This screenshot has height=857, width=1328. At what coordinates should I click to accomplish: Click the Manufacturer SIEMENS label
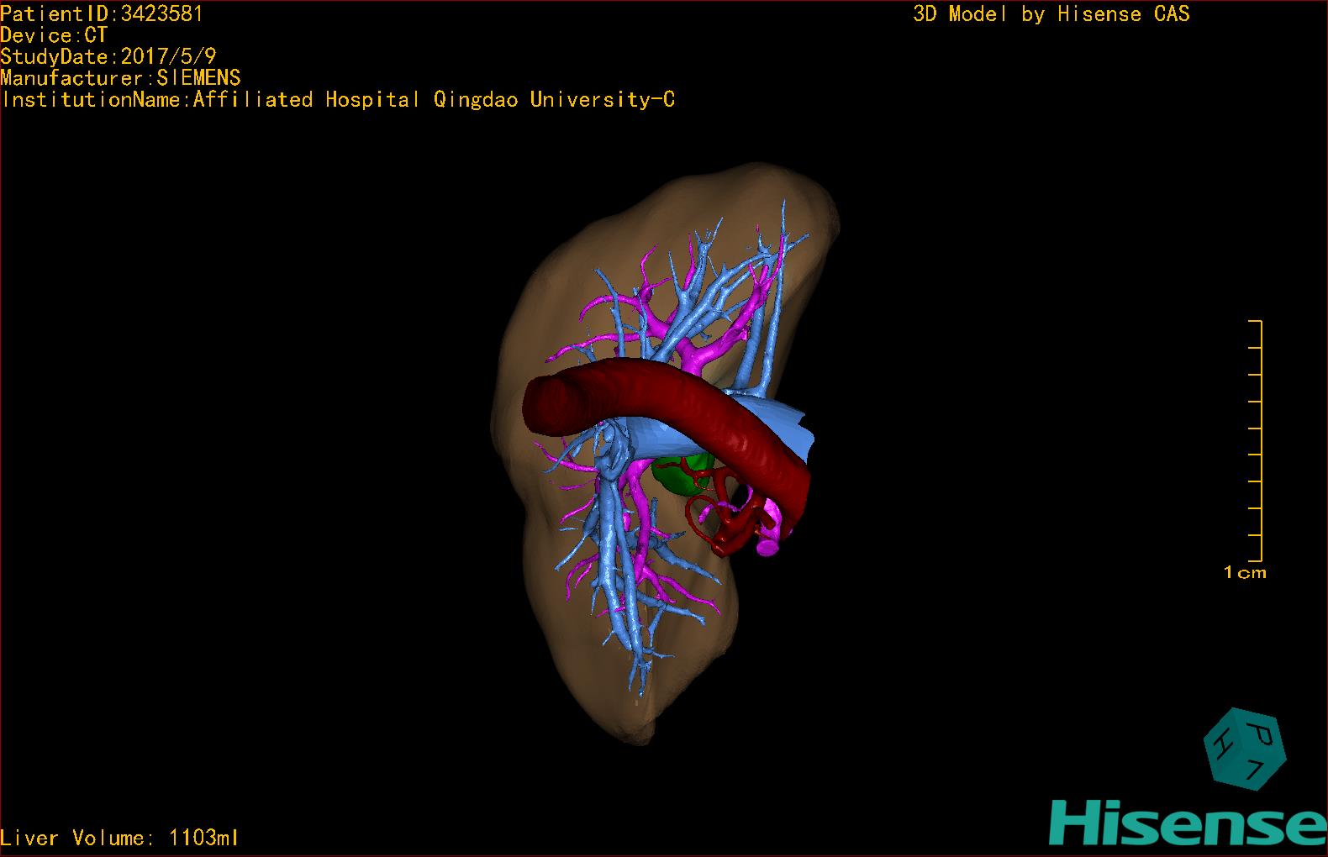pos(121,78)
